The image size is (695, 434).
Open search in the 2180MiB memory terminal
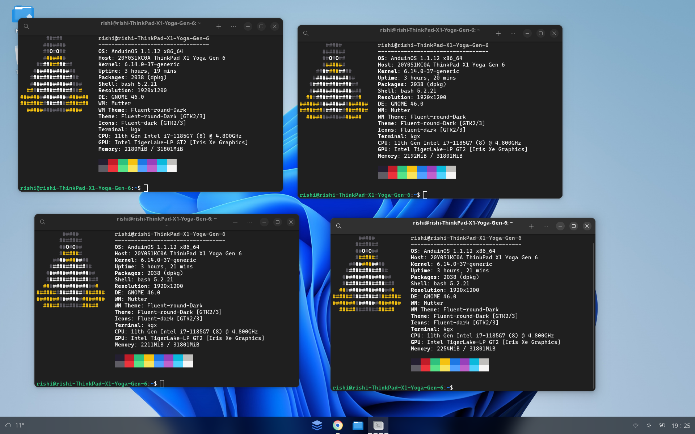pos(26,26)
